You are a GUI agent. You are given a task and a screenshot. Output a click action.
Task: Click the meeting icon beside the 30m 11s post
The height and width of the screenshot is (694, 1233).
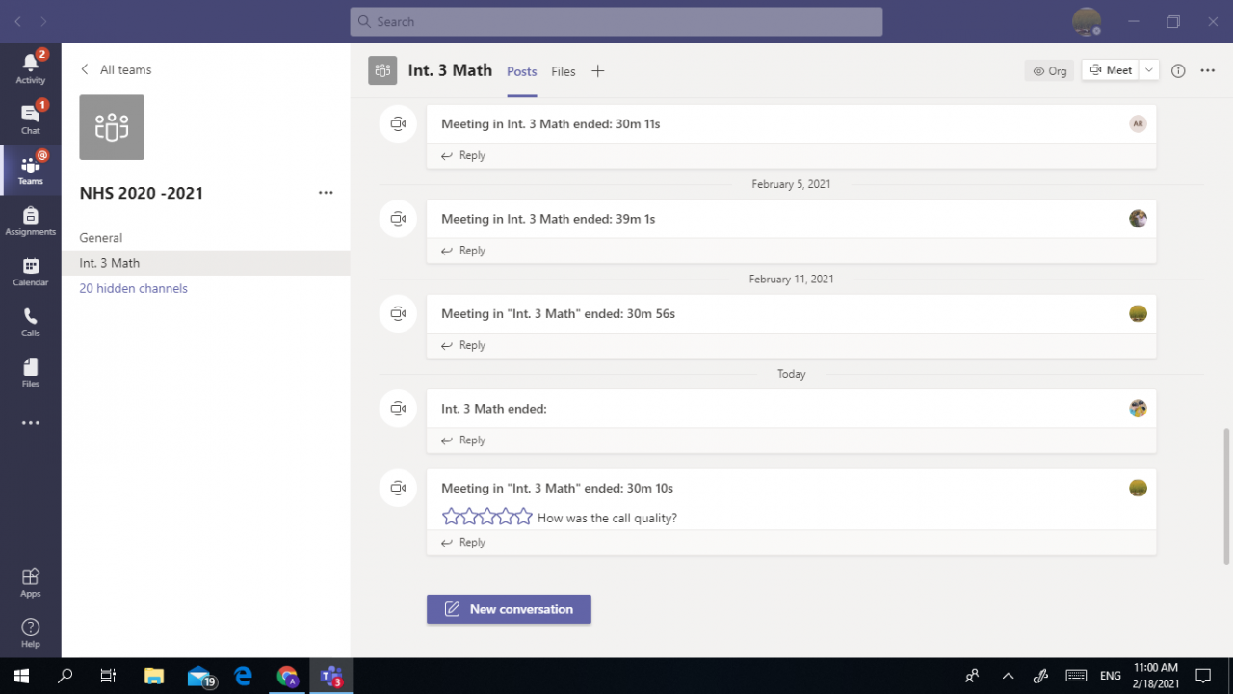pos(398,124)
